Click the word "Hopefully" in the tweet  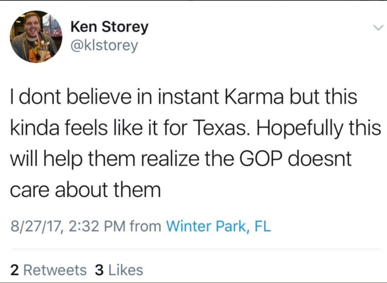tap(309, 129)
